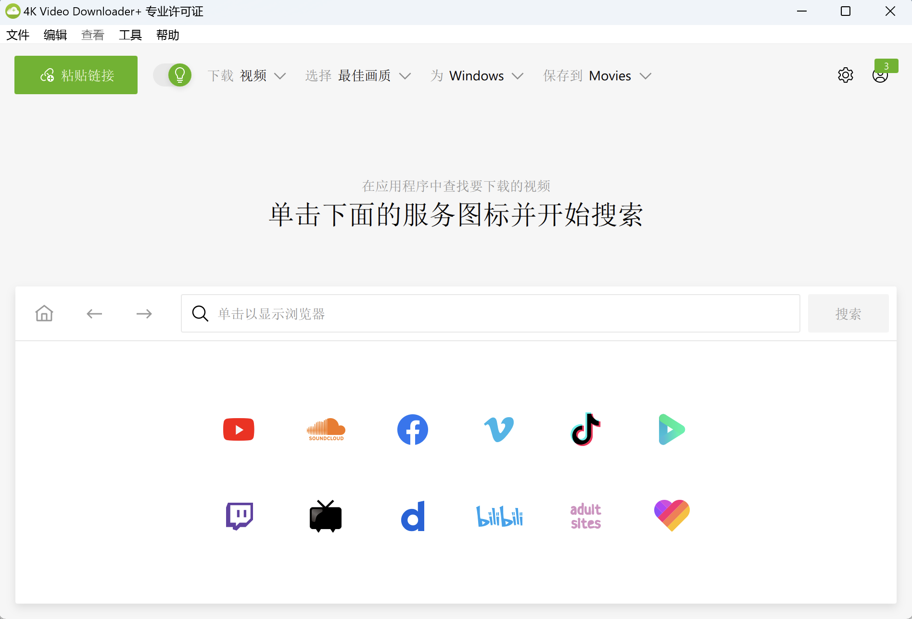Image resolution: width=912 pixels, height=619 pixels.
Task: Select the Twitch service icon
Action: point(239,516)
